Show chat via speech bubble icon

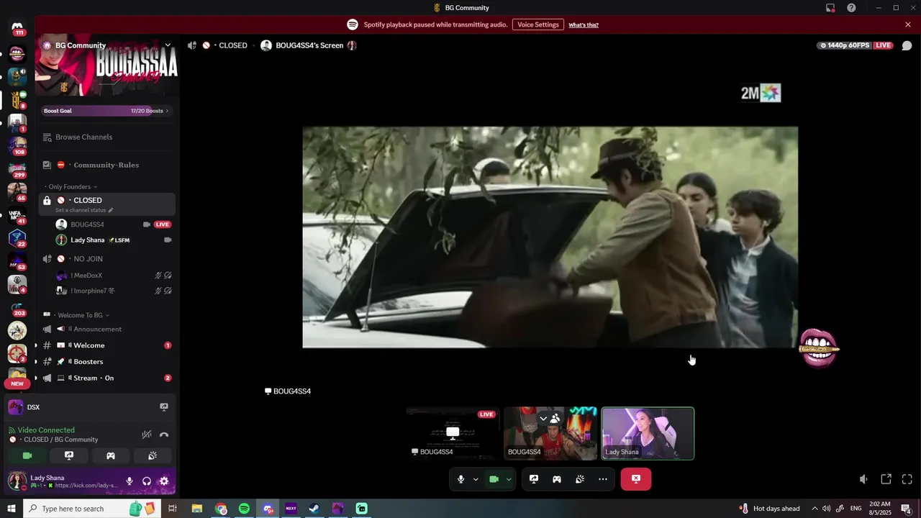point(907,45)
